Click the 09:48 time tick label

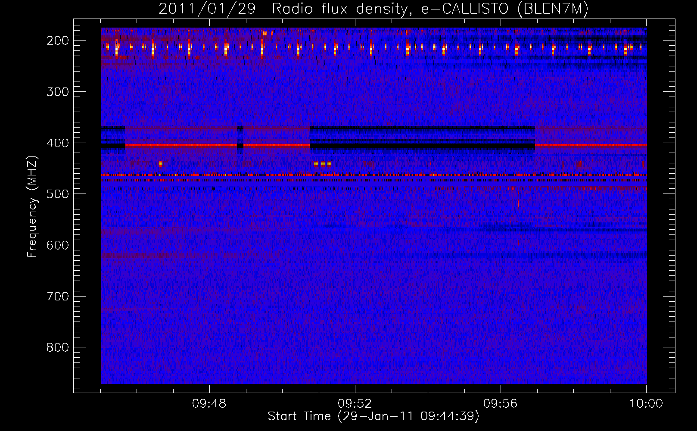point(209,404)
